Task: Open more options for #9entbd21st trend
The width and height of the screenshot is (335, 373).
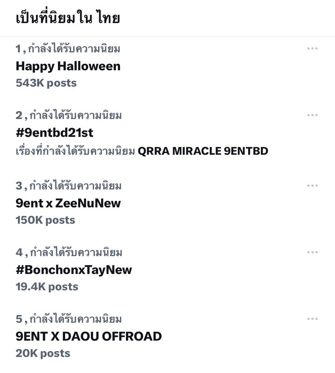Action: (312, 115)
